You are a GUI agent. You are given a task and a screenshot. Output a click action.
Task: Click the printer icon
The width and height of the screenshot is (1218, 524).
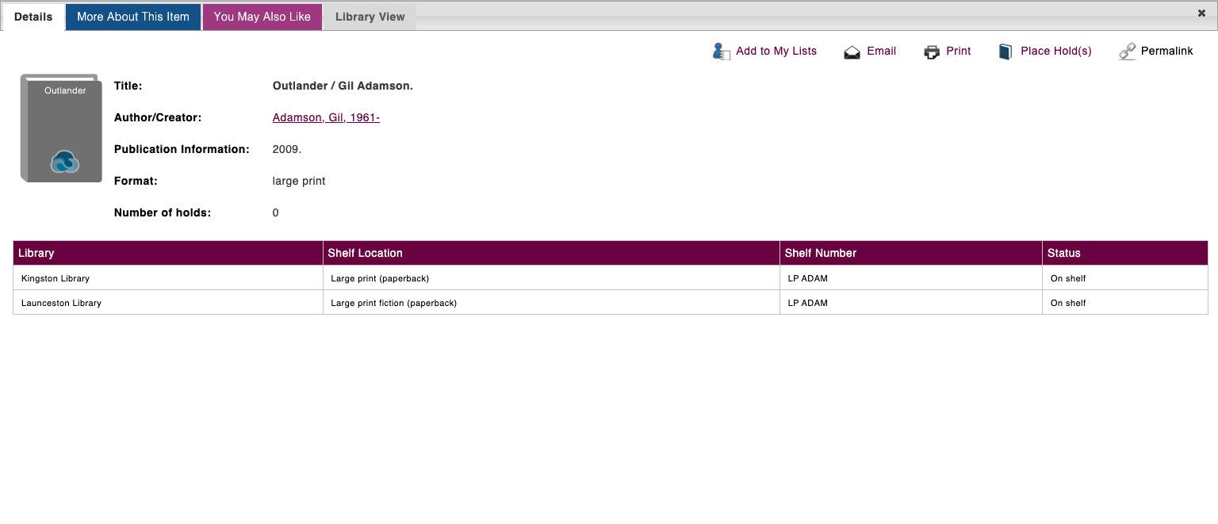coord(932,52)
